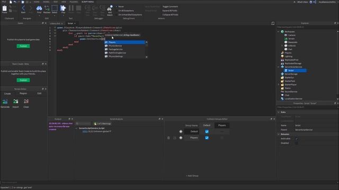Toggle Players-Players collision checkbox

(222, 138)
